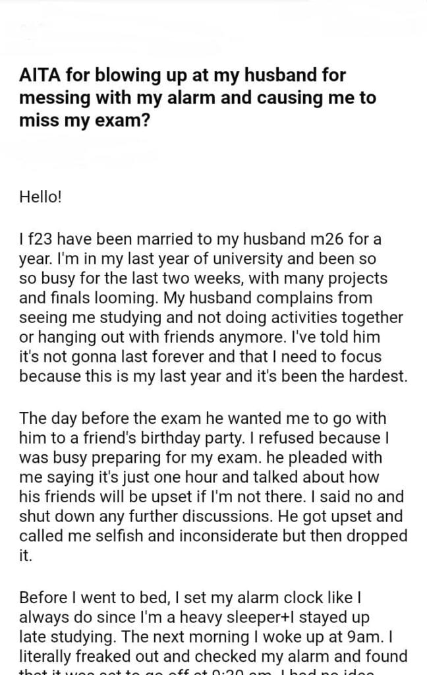Click the word "AITA" in the title
This screenshot has width=427, height=675.
click(x=38, y=76)
